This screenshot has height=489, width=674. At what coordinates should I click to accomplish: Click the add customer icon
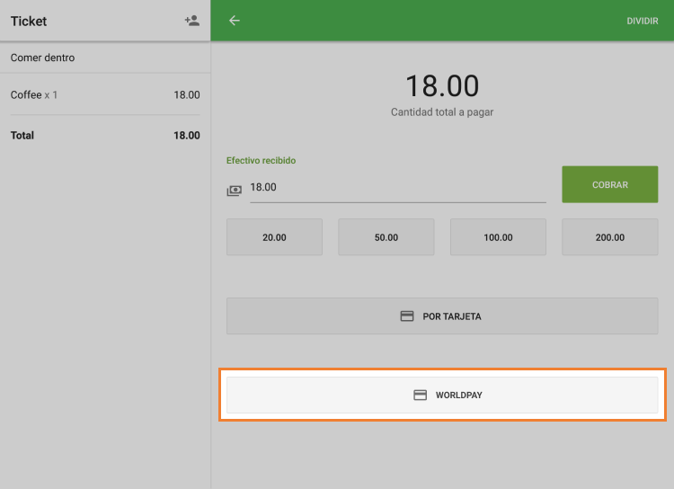(192, 21)
